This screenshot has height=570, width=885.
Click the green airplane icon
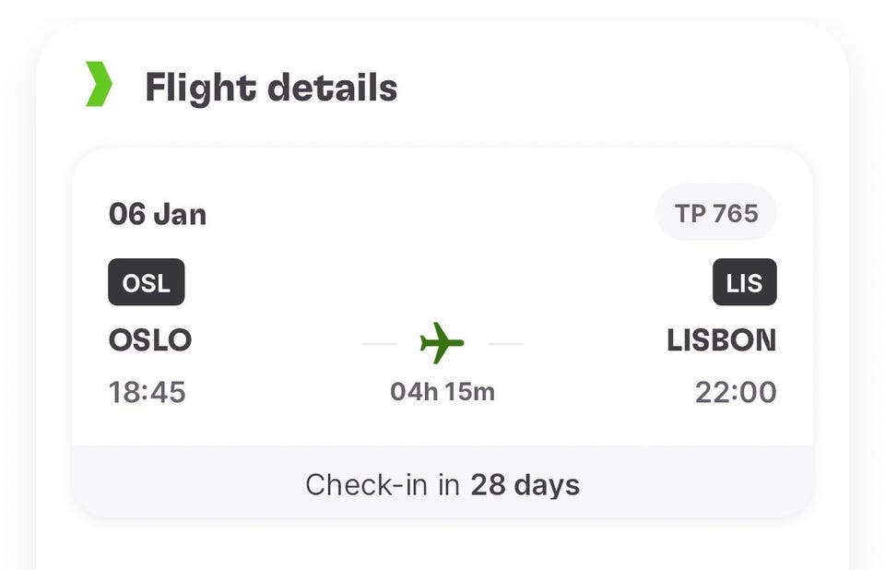coord(442,343)
